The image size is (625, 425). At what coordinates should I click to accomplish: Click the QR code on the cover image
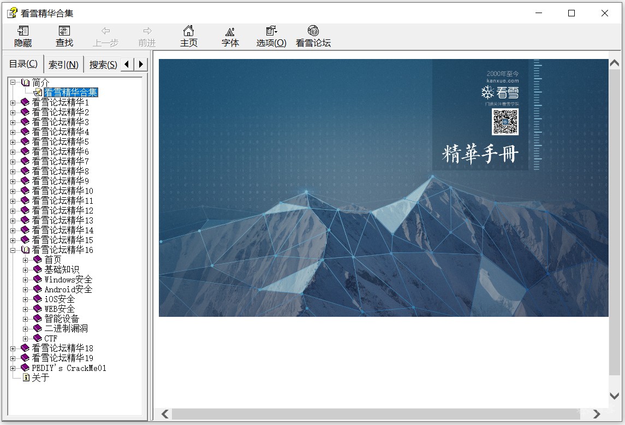pyautogui.click(x=505, y=122)
